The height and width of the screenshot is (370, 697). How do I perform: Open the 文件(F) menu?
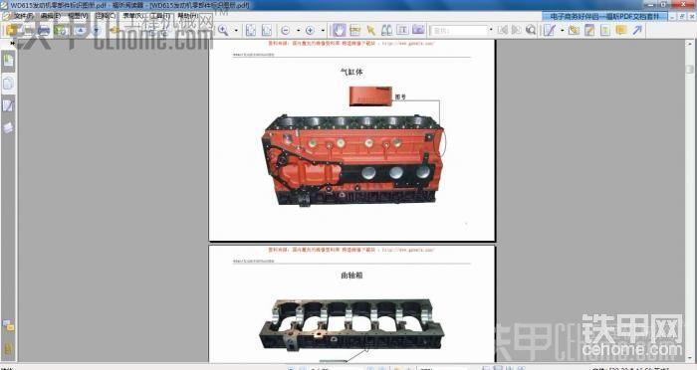tap(23, 16)
